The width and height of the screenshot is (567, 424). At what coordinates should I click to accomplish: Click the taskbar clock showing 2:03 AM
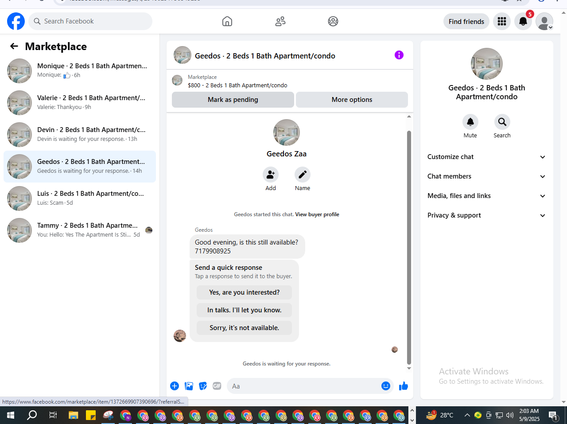tap(529, 415)
